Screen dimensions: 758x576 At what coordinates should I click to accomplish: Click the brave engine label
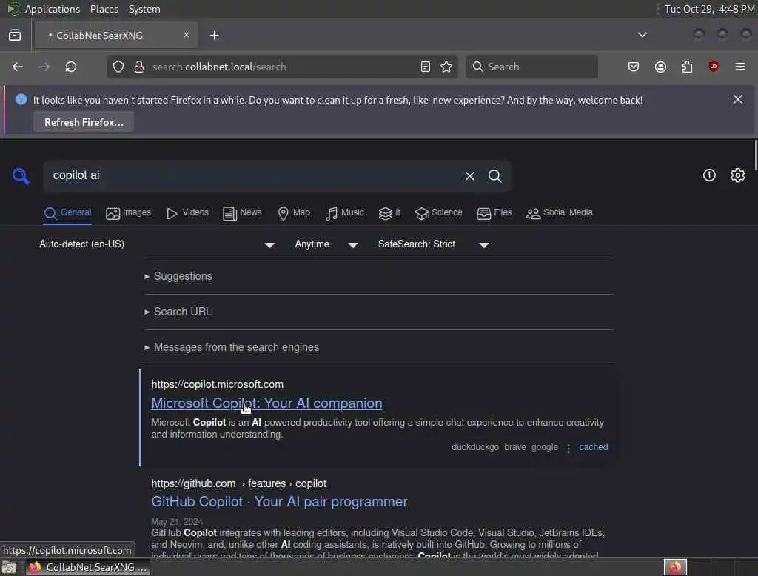click(515, 447)
